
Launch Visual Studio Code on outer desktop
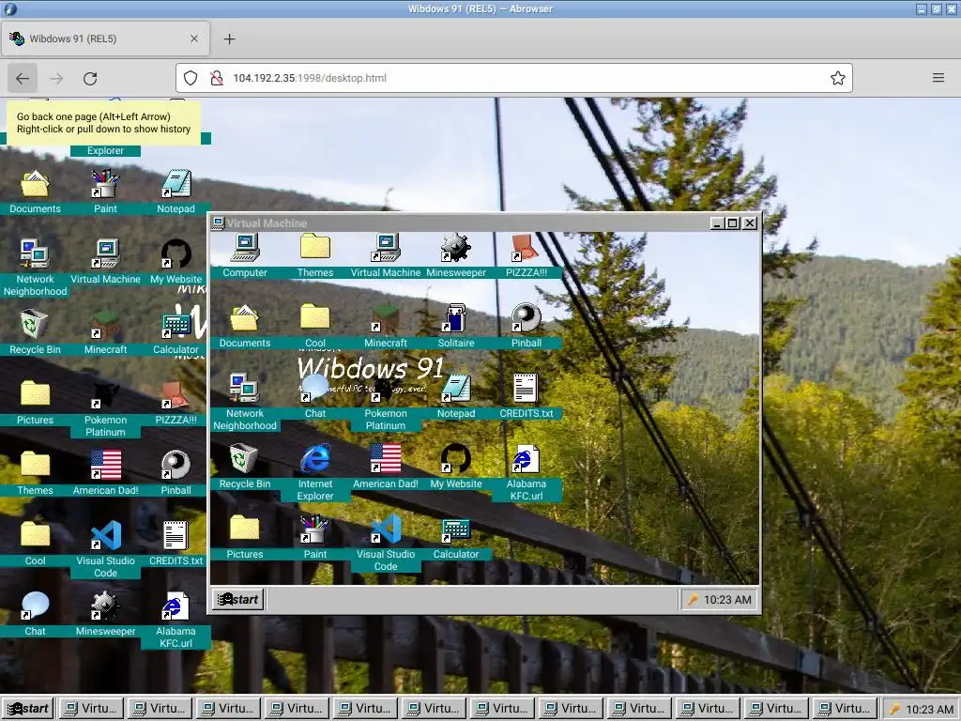[105, 550]
